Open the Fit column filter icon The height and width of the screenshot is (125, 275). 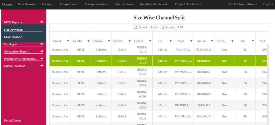pyautogui.click(x=171, y=41)
